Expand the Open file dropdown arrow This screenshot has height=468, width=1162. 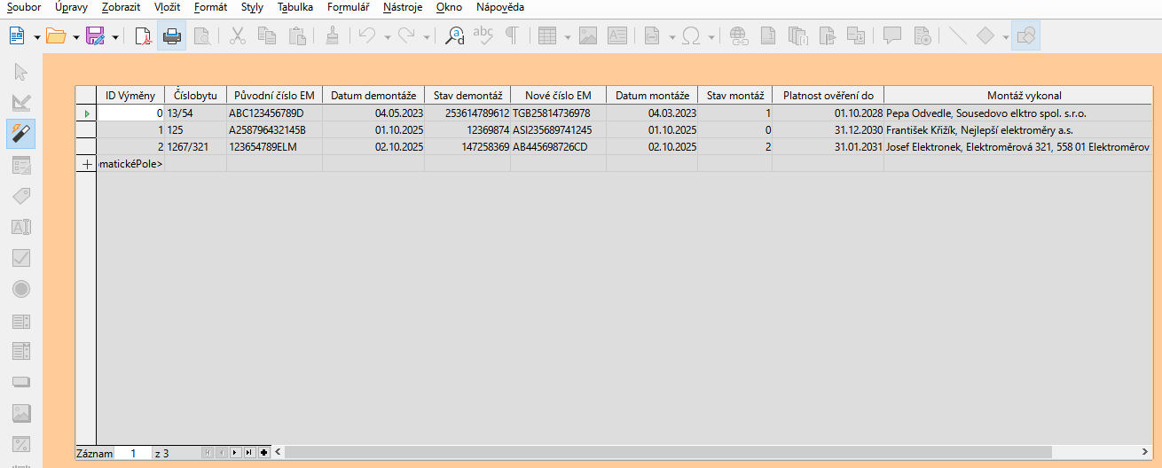click(x=76, y=36)
